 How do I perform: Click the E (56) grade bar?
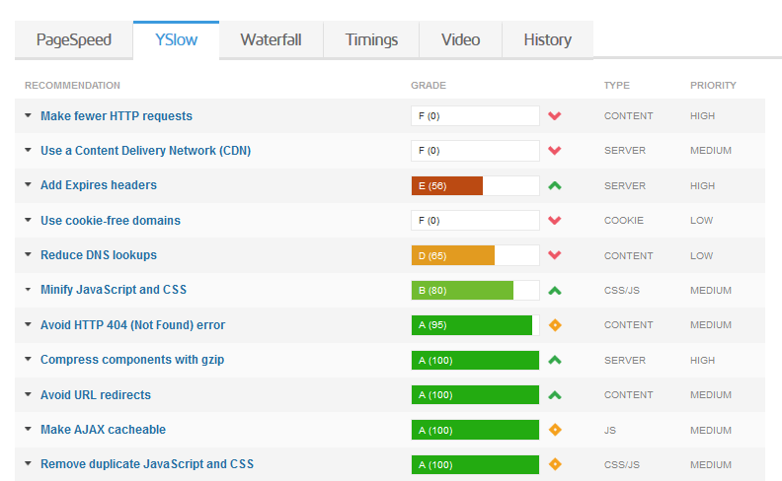[475, 185]
